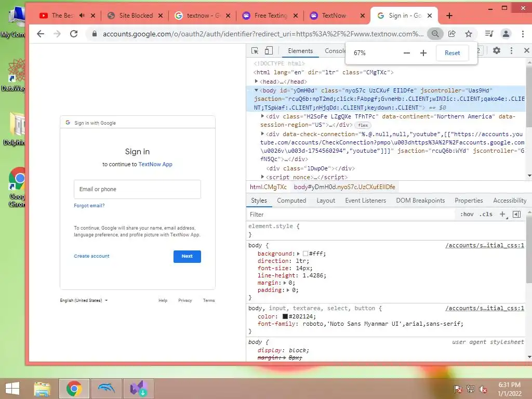Click the flex badge in Elements tree
Image resolution: width=532 pixels, height=399 pixels.
363,125
